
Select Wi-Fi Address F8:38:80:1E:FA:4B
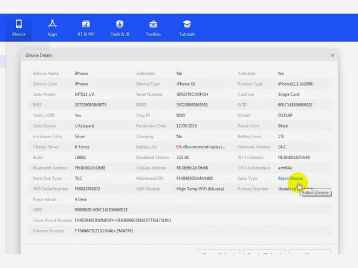pyautogui.click(x=294, y=158)
